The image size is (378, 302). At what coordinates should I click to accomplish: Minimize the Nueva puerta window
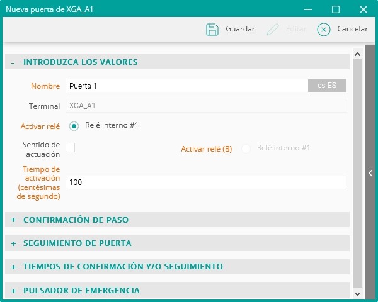(308, 9)
